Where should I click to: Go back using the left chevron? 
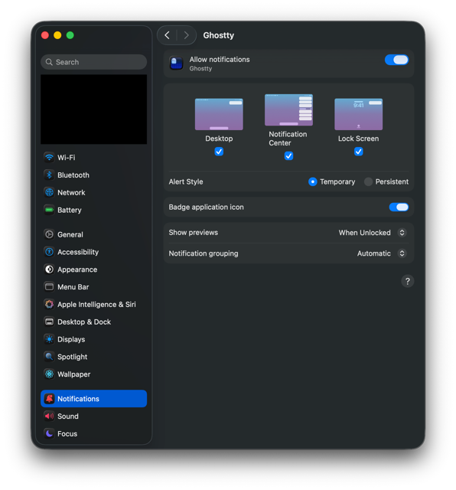tap(167, 35)
